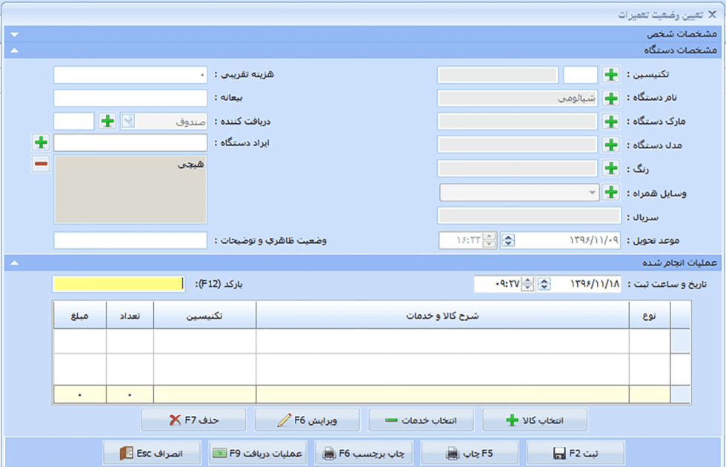
Task: Click the انتخاب خدمات button
Action: point(421,420)
